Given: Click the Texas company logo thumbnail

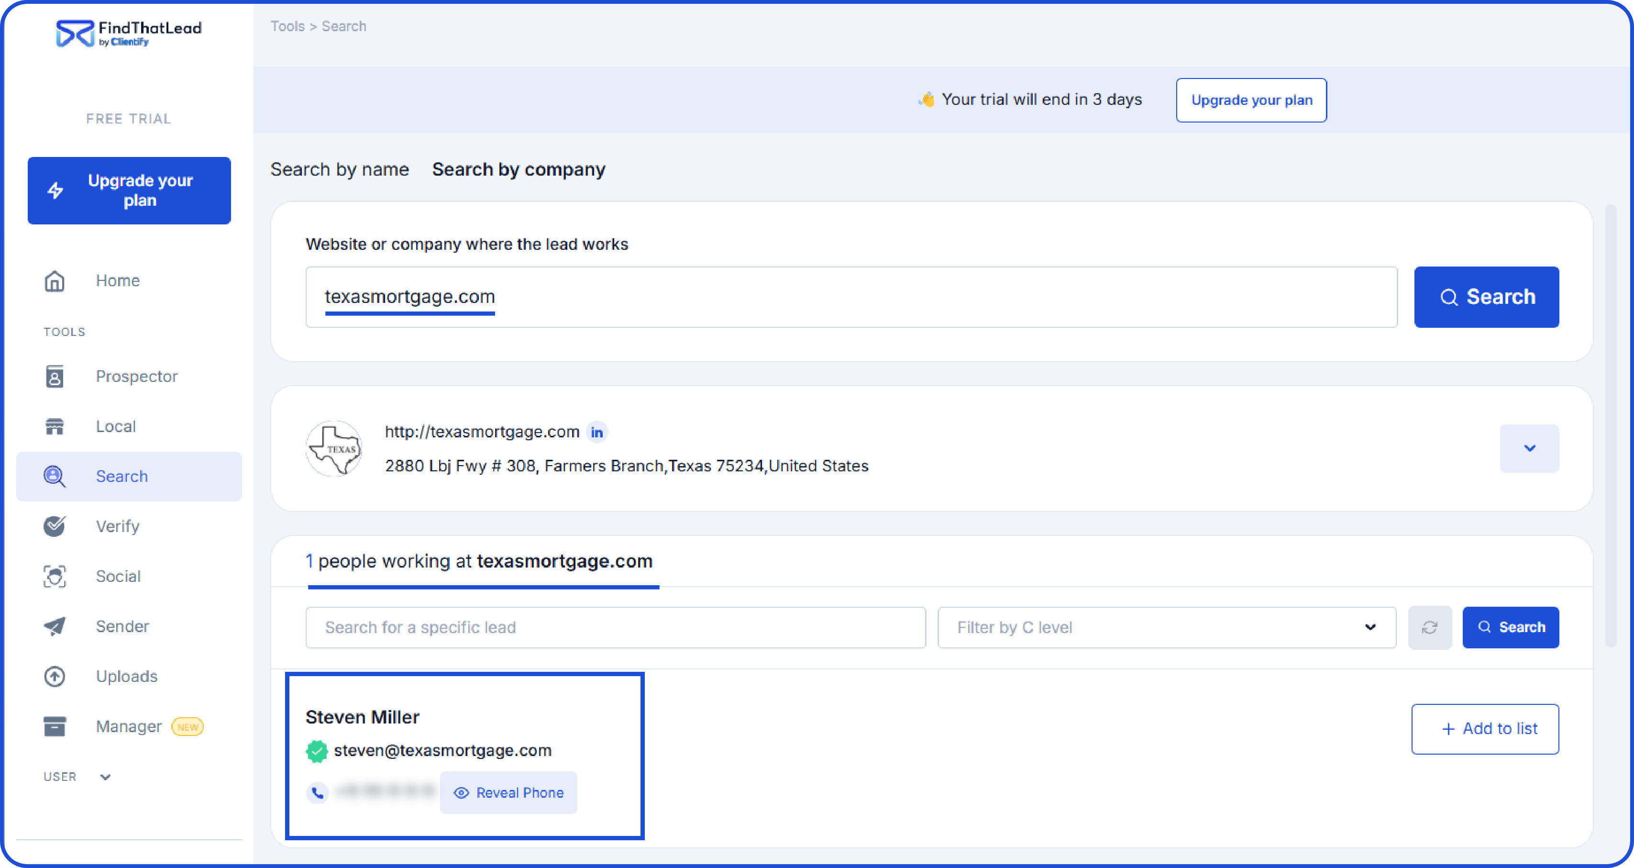Looking at the screenshot, I should pyautogui.click(x=334, y=448).
